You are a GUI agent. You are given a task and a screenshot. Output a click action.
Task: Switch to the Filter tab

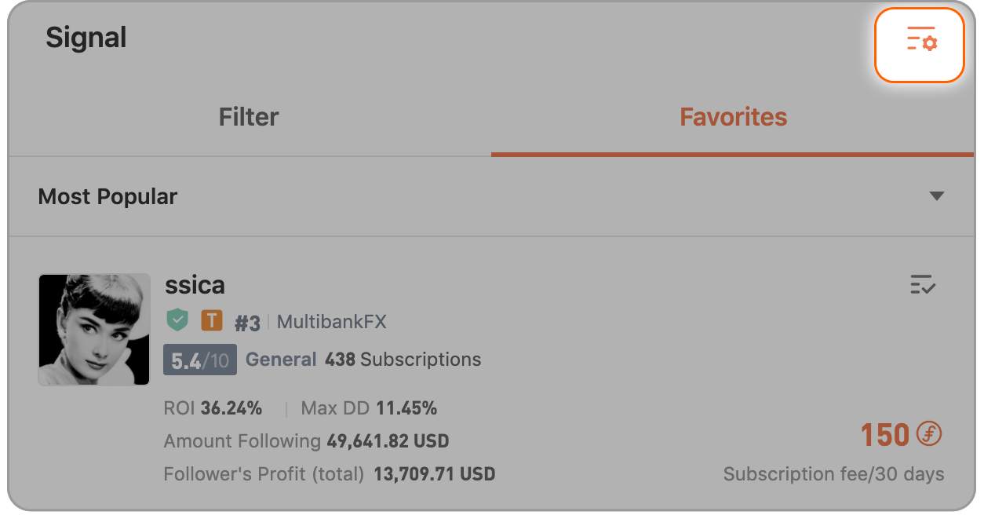[249, 118]
